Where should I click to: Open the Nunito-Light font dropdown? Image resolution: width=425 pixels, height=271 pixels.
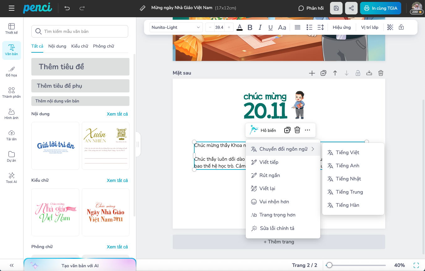[176, 27]
